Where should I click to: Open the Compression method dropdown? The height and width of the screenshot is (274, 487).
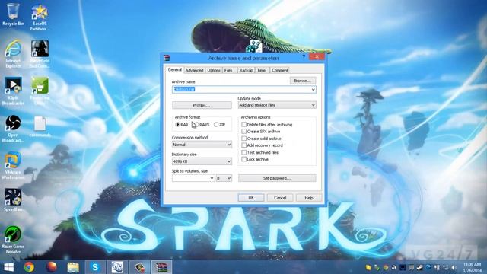click(202, 145)
